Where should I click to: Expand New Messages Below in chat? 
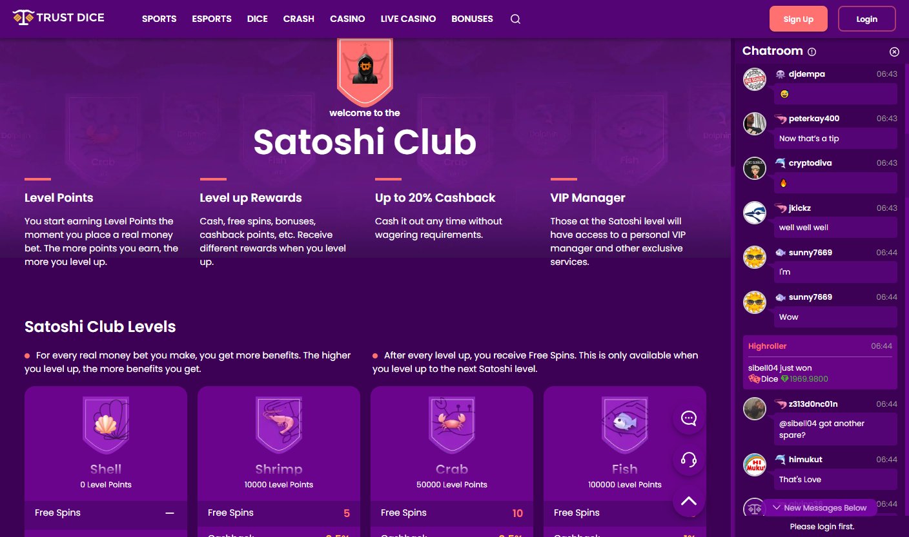point(819,508)
